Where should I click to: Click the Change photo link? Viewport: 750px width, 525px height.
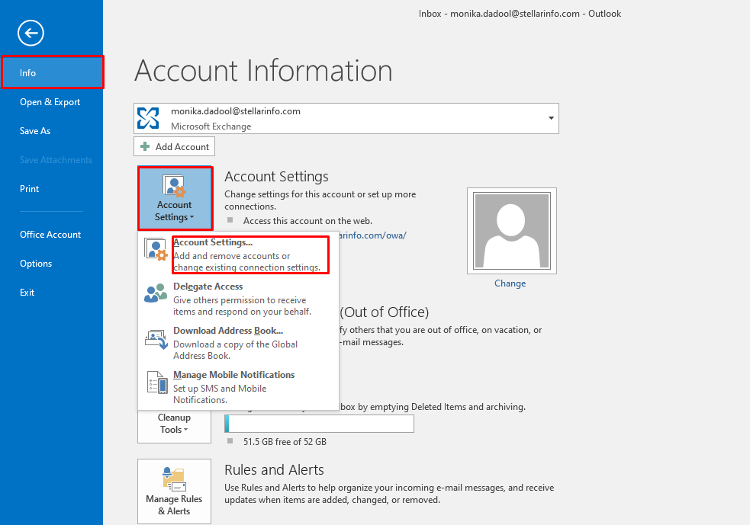pyautogui.click(x=510, y=283)
